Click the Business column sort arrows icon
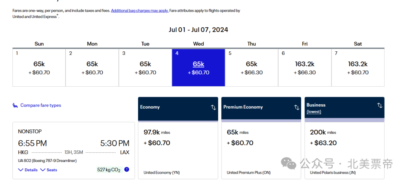 pyautogui.click(x=380, y=105)
